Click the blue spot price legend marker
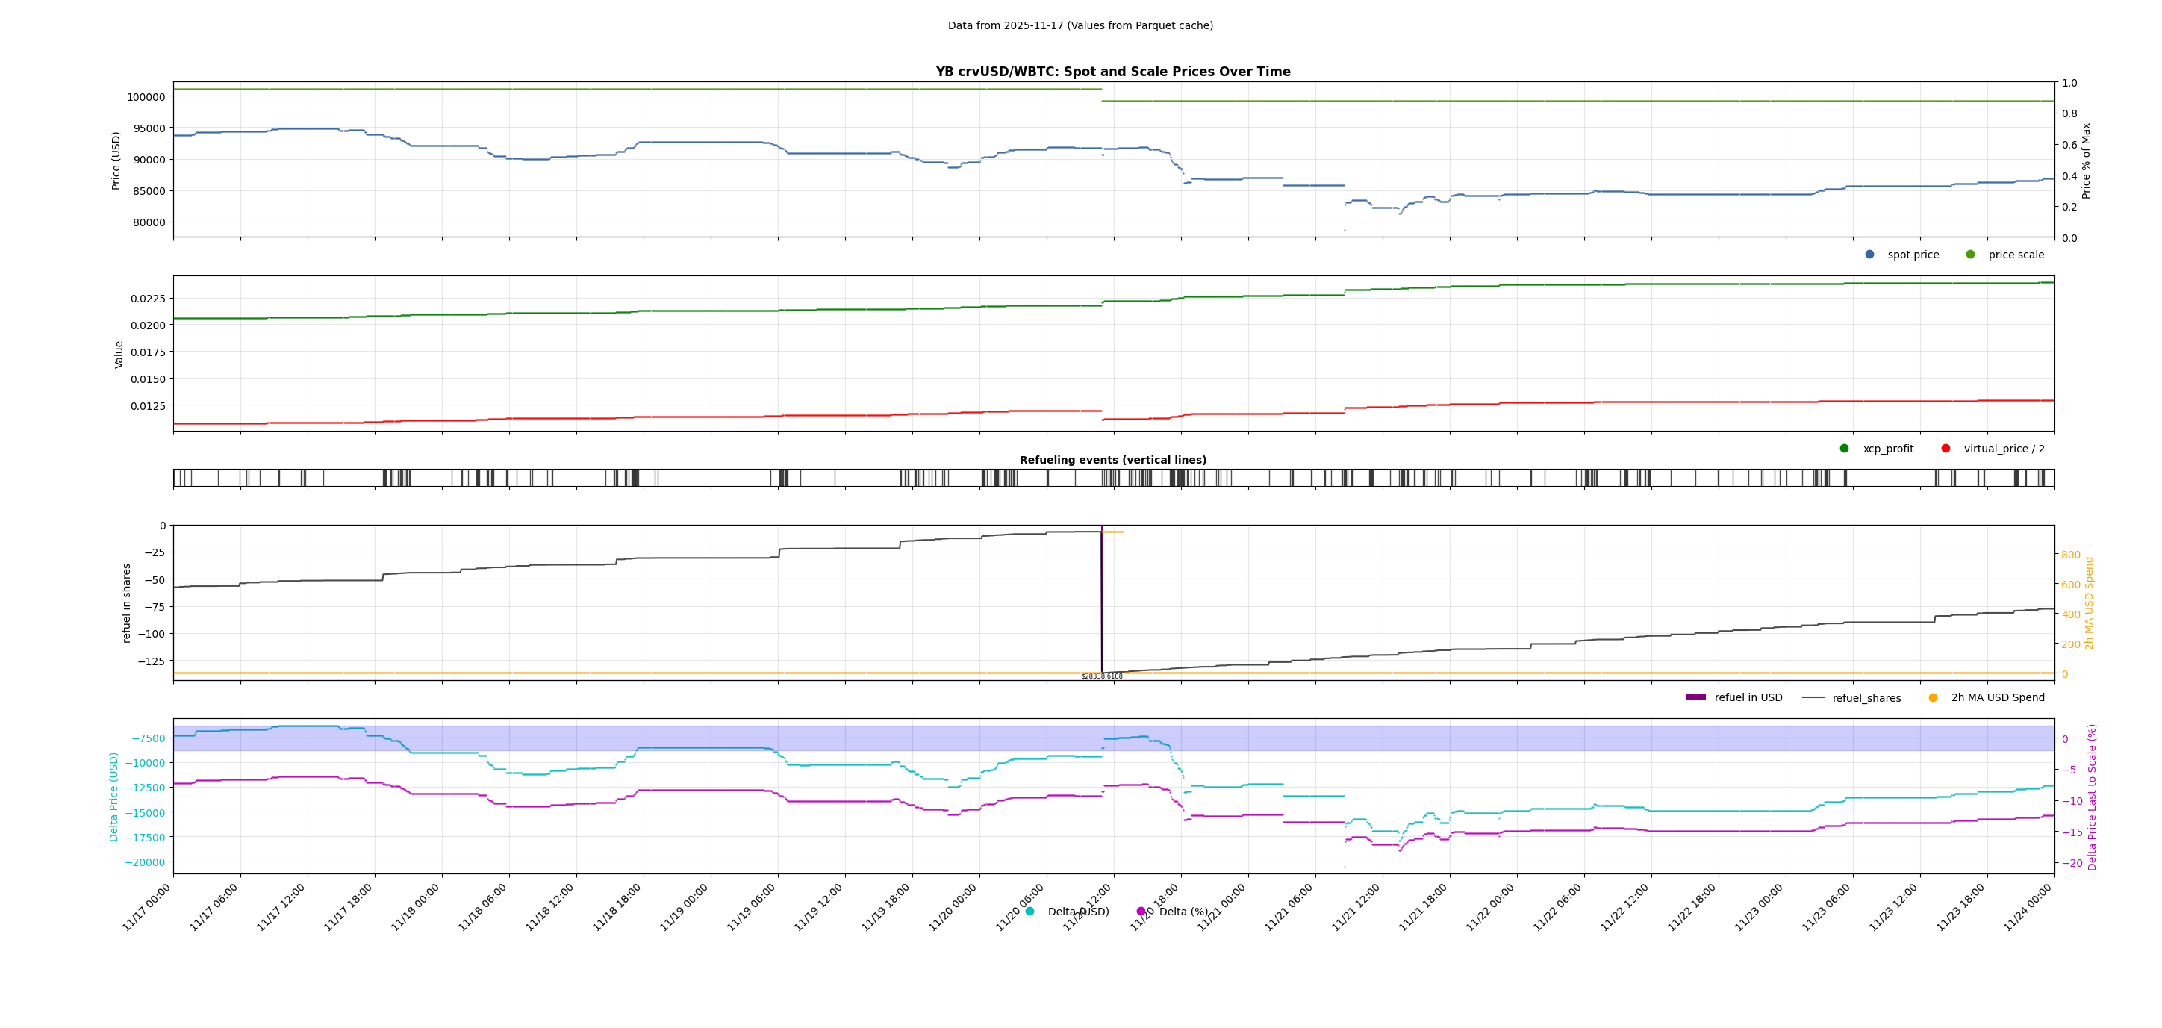This screenshot has height=1028, width=2162. 1869,255
